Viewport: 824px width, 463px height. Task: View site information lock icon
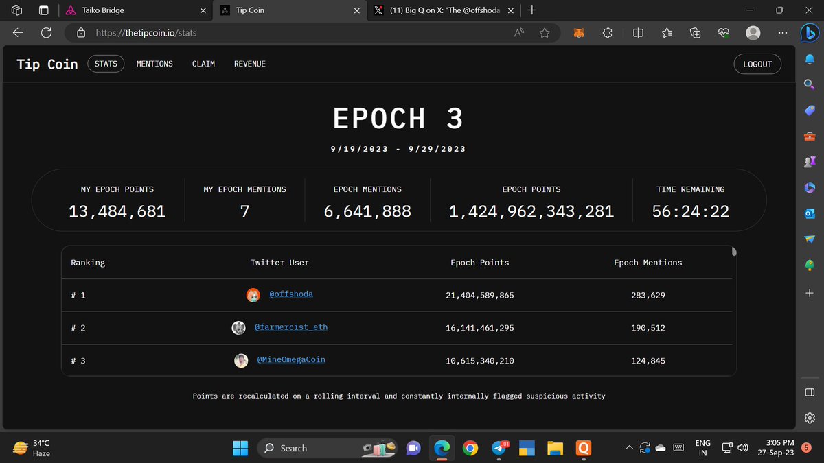tap(81, 33)
